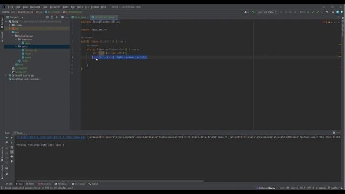Viewport: 345px width, 194px height.
Task: Open the Commit tool window side tab
Action: tap(2, 37)
